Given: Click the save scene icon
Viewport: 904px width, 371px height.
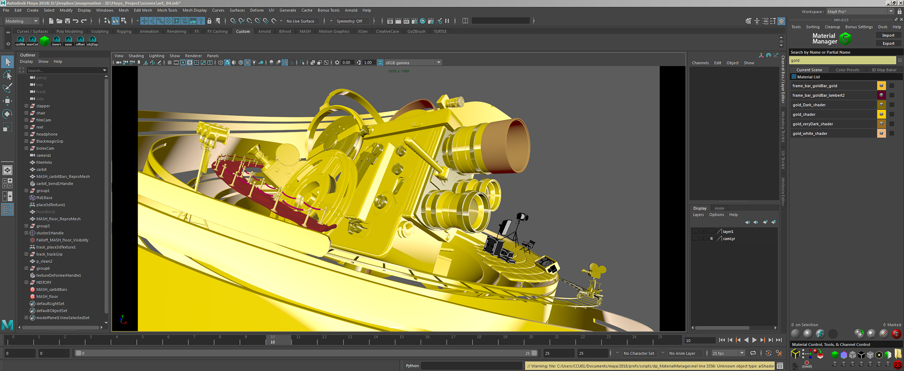Looking at the screenshot, I should click(x=67, y=21).
